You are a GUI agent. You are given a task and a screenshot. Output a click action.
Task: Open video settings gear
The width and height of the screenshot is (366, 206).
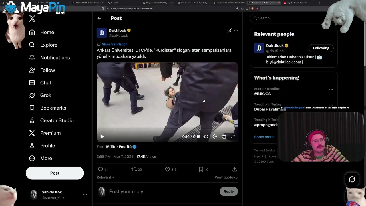pos(215,137)
